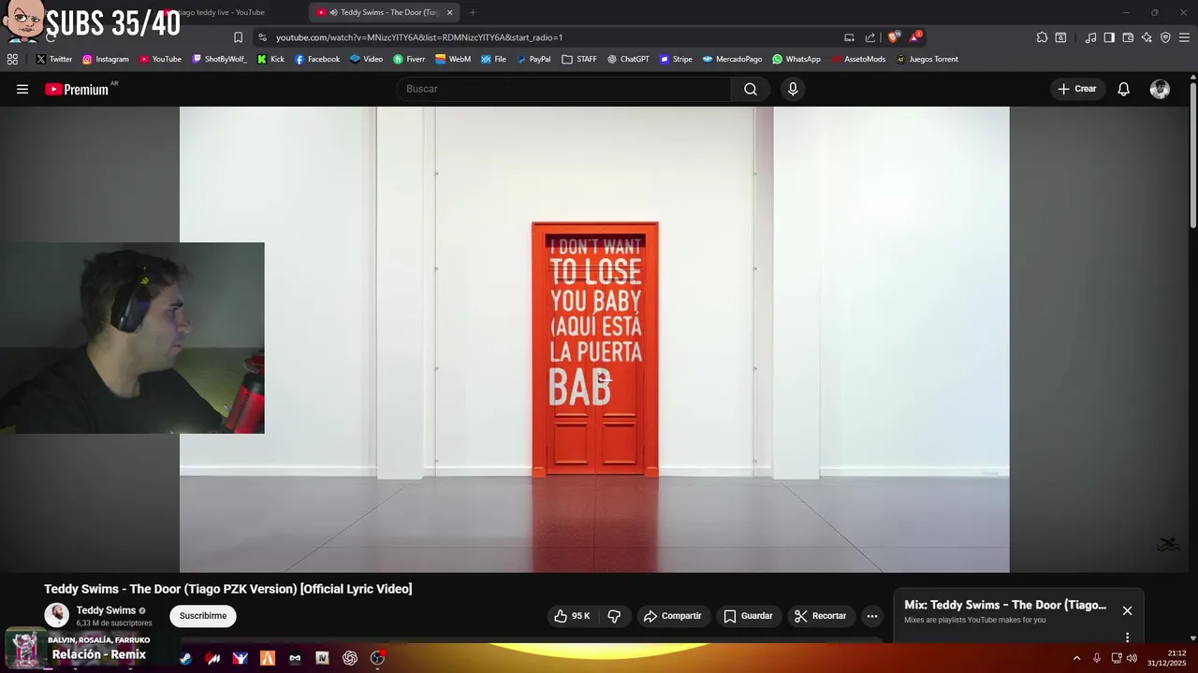This screenshot has width=1198, height=673.
Task: Open Brave Shields lion icon
Action: tap(893, 37)
